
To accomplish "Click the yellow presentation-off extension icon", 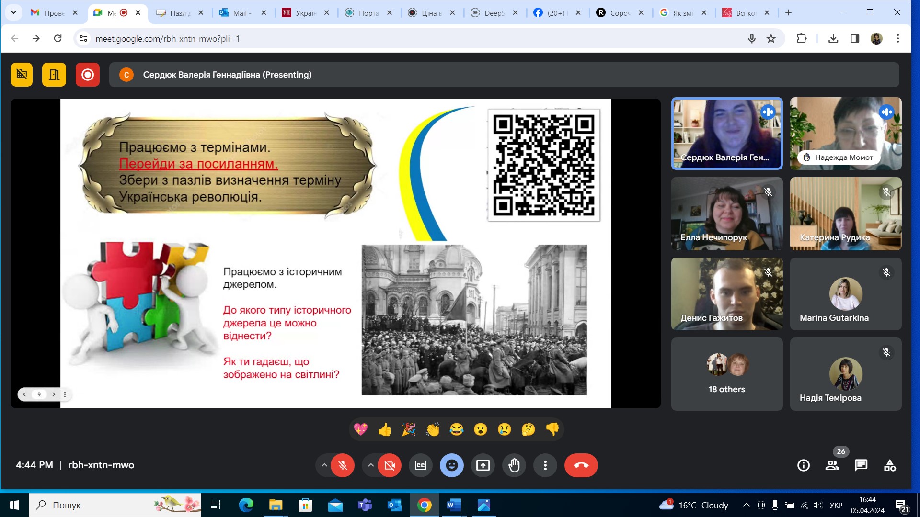I will pyautogui.click(x=22, y=75).
